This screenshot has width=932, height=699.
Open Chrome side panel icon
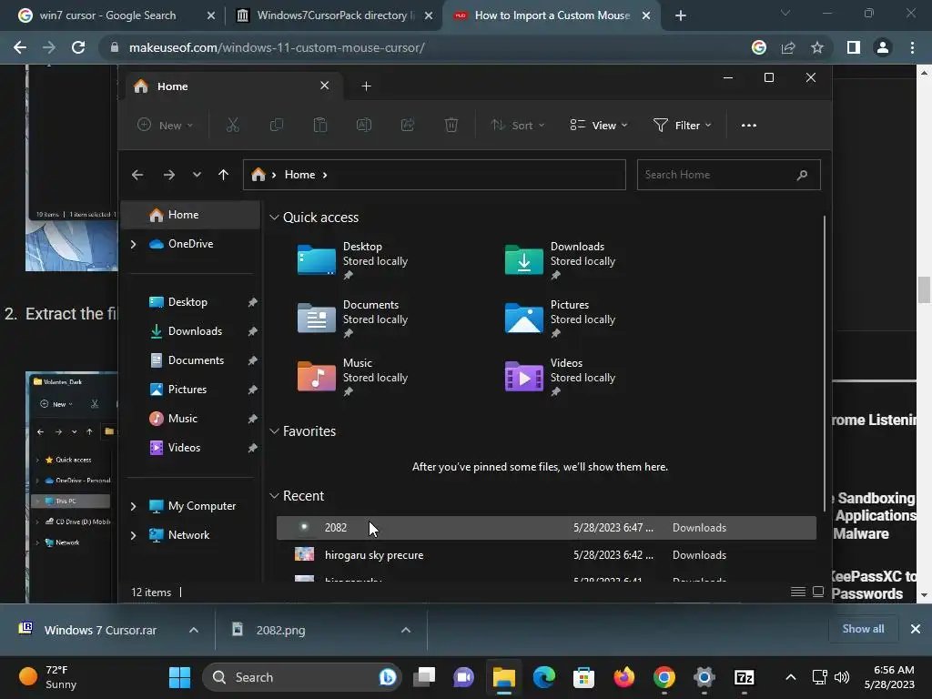(x=854, y=47)
